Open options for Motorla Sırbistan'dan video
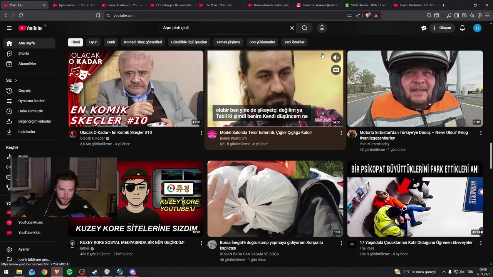493x277 pixels. point(481,133)
